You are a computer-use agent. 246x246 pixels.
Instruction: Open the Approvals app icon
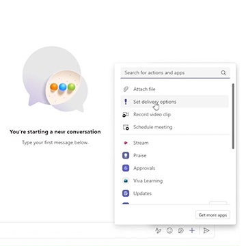click(x=126, y=168)
